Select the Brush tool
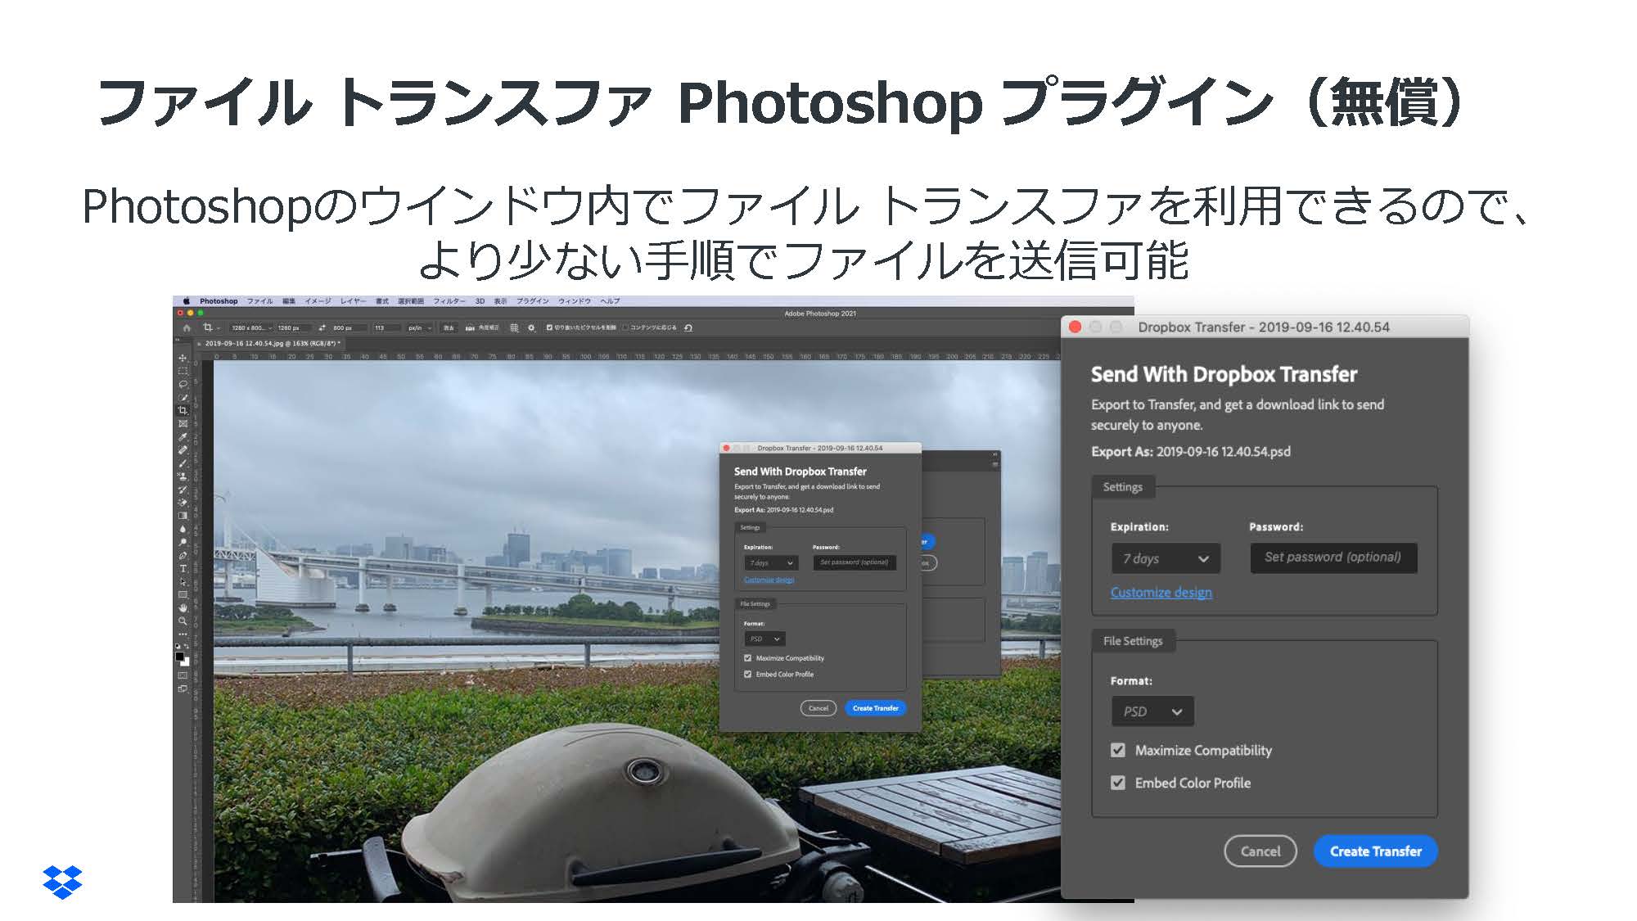 [183, 463]
